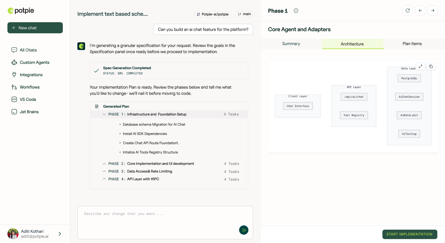Image resolution: width=445 pixels, height=243 pixels.
Task: Send message with the arrow button
Action: click(x=244, y=230)
